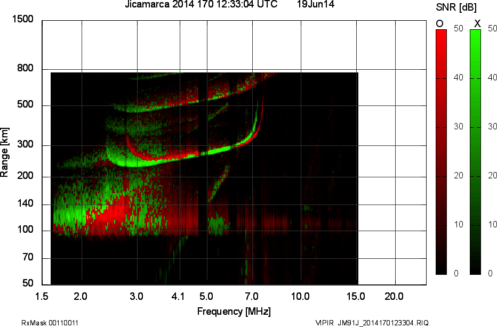Click the 2.0 frequency tick label
497x327 pixels.
click(x=81, y=297)
